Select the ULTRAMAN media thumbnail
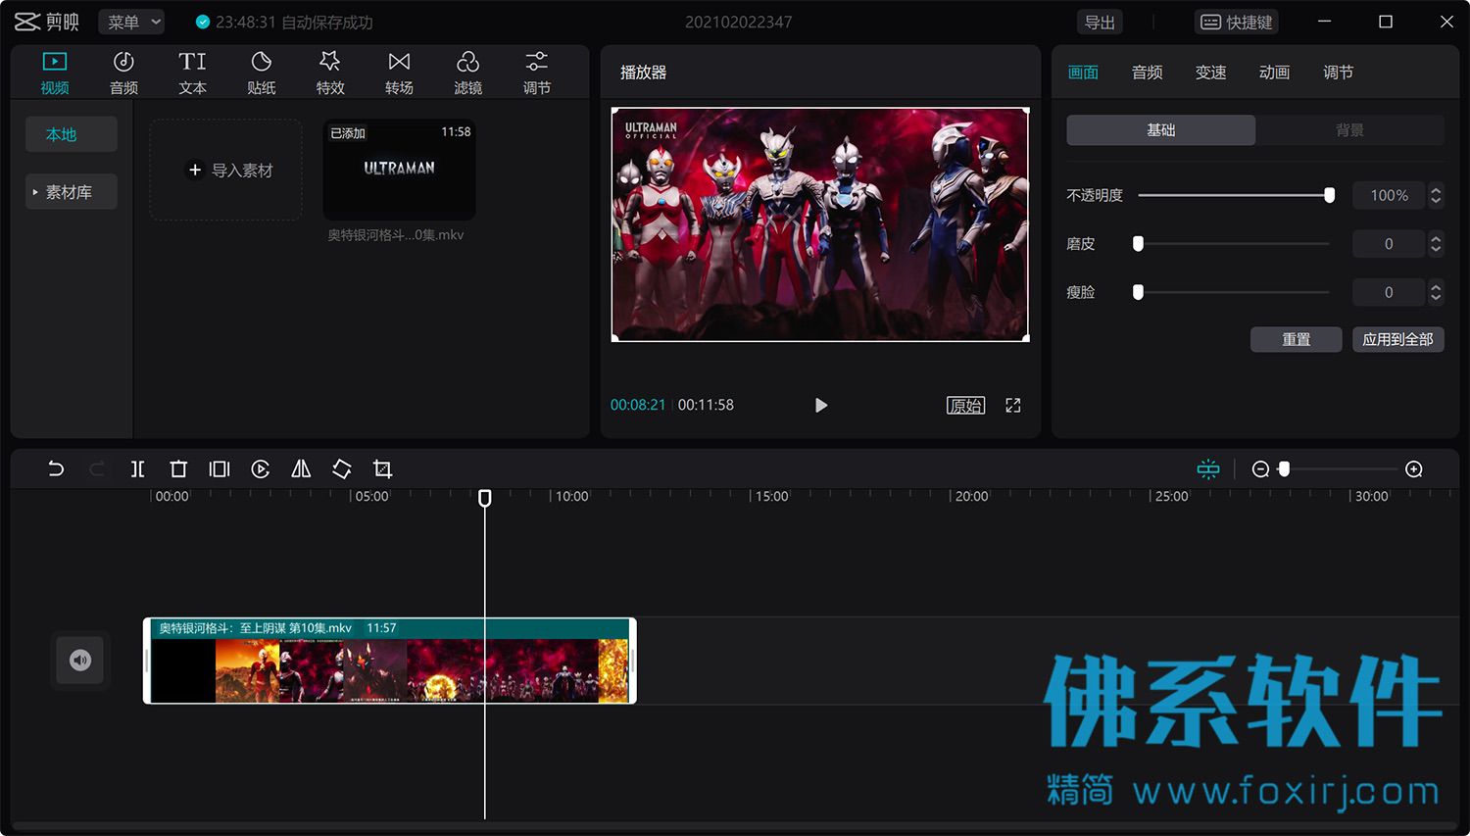The image size is (1470, 836). [399, 169]
